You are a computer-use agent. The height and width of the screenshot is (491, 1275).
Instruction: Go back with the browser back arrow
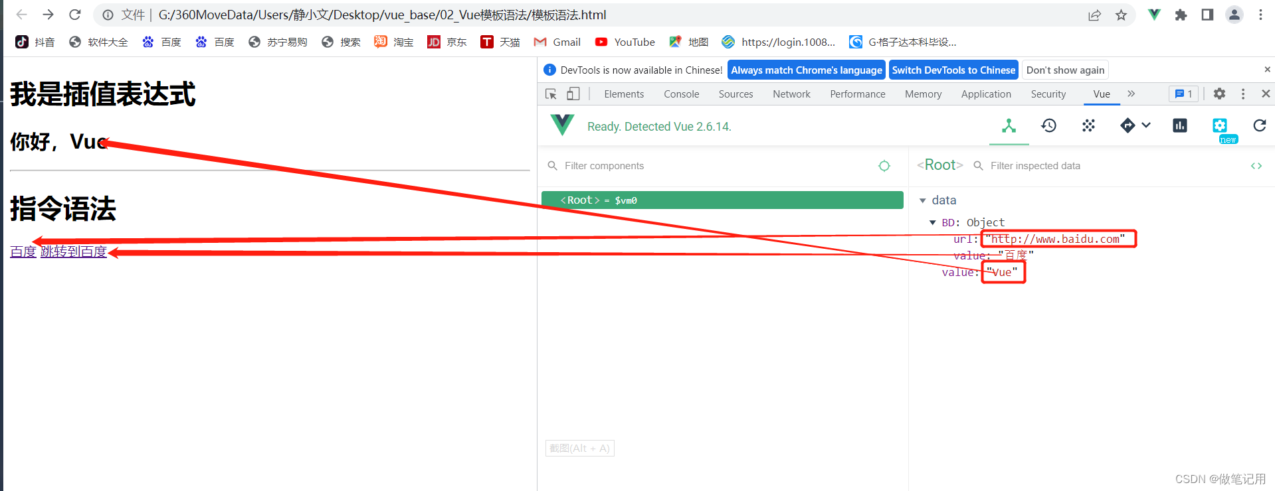coord(21,15)
